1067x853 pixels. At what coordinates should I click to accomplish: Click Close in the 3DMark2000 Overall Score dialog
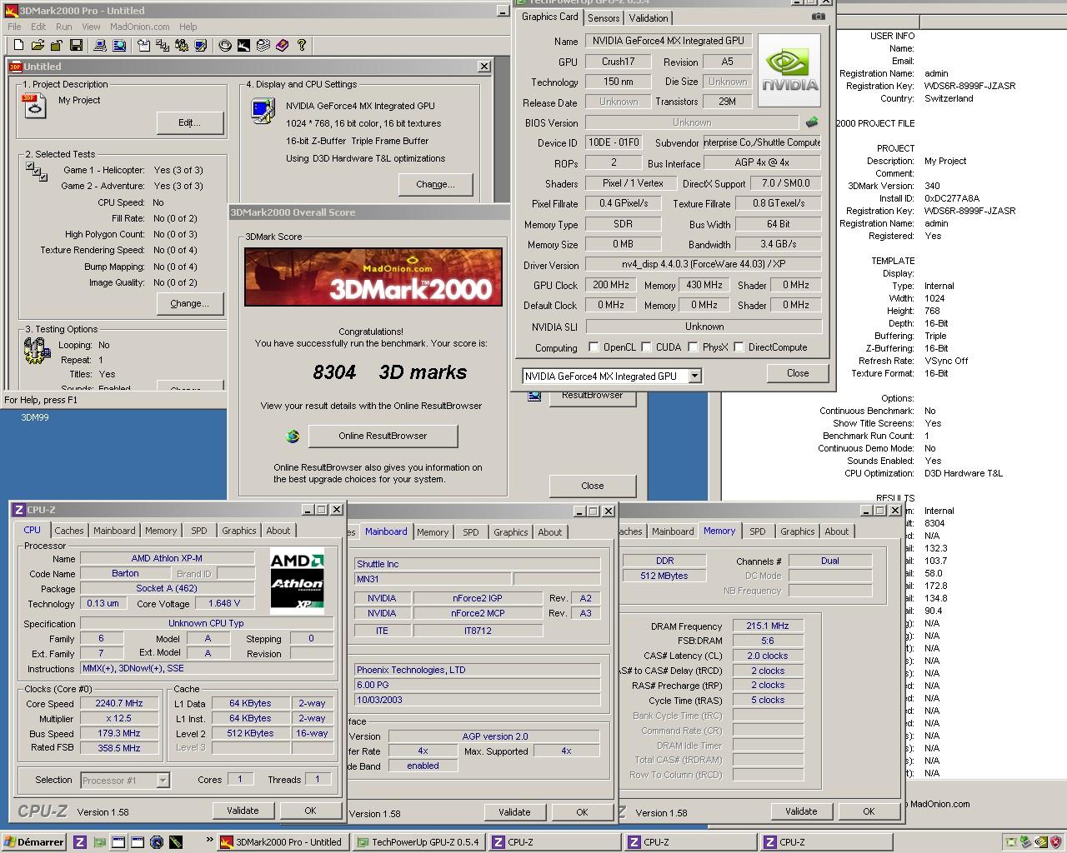(593, 486)
